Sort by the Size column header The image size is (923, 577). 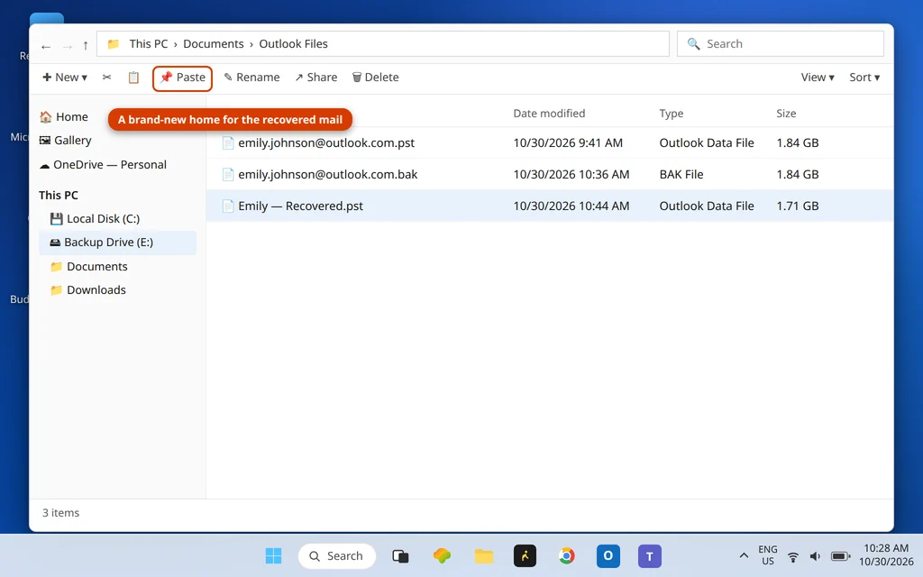tap(786, 113)
